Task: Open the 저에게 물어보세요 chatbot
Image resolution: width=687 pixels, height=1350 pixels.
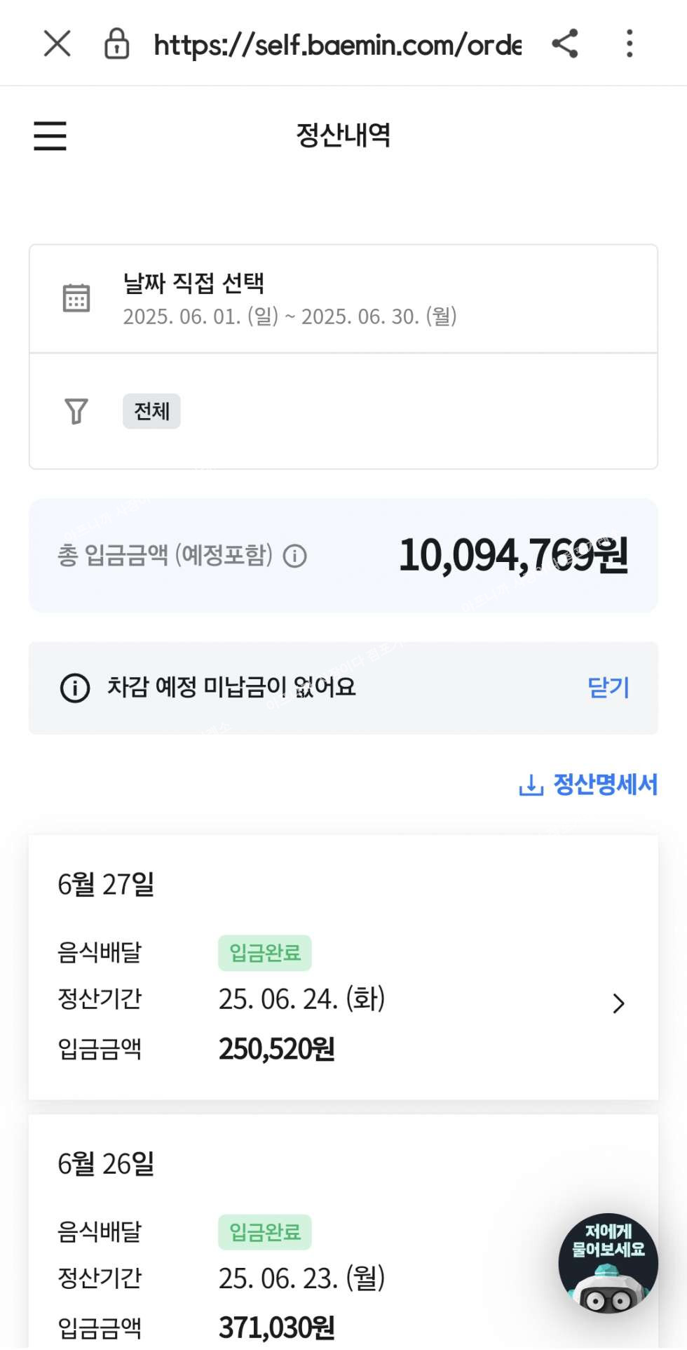Action: tap(608, 1263)
